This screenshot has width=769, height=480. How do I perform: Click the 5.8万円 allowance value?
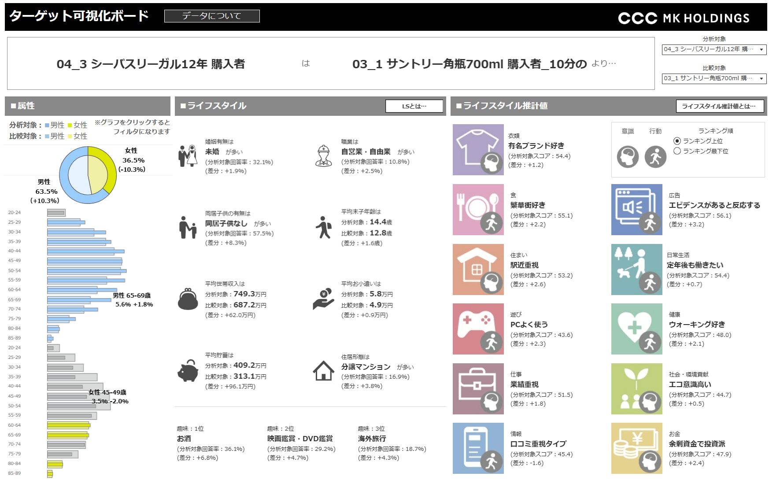click(381, 294)
